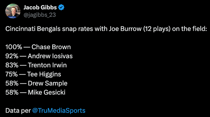Image resolution: width=210 pixels, height=117 pixels.
Task: Click the 100% snap rate figure
Action: 14,47
